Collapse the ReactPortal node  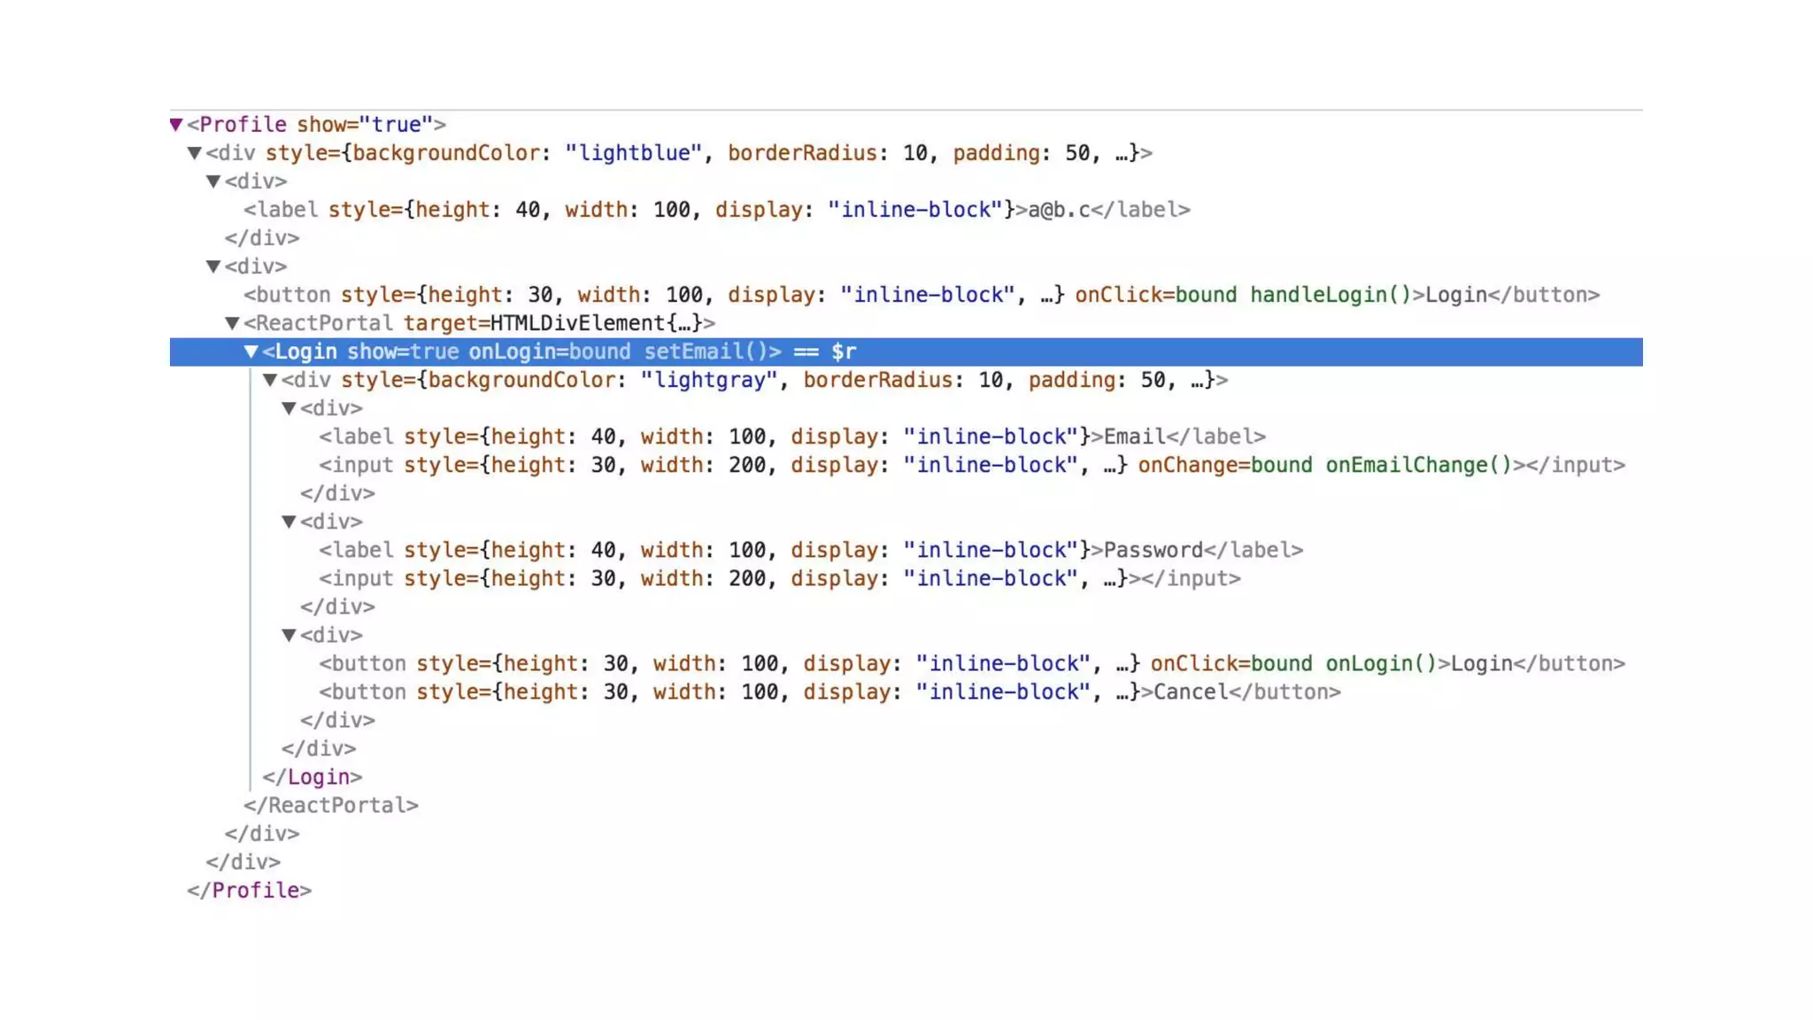[x=232, y=323]
